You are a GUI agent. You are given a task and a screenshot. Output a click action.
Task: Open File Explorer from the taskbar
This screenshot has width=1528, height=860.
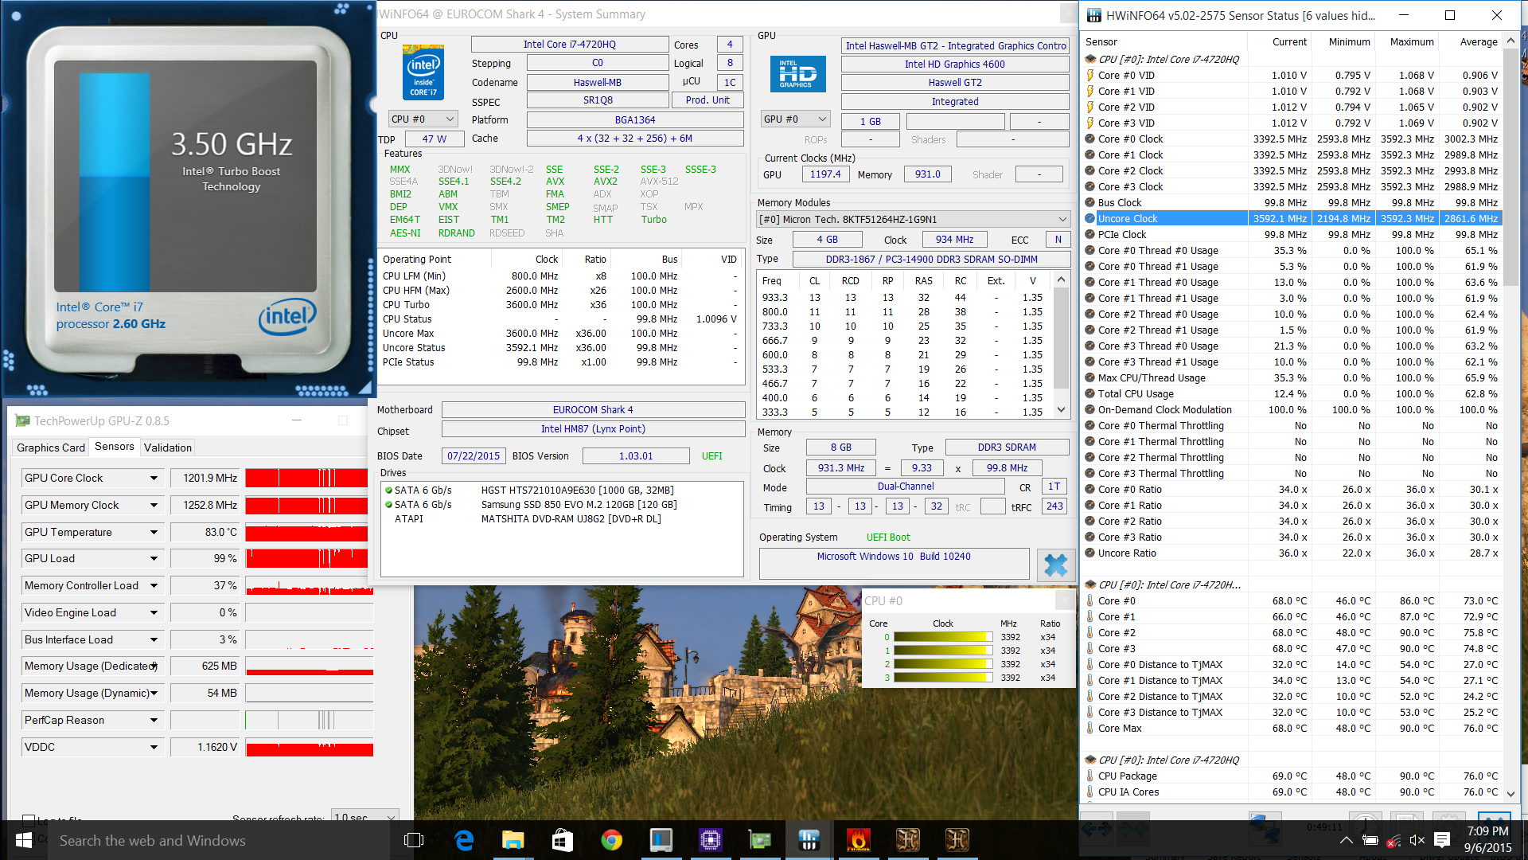[x=513, y=840]
